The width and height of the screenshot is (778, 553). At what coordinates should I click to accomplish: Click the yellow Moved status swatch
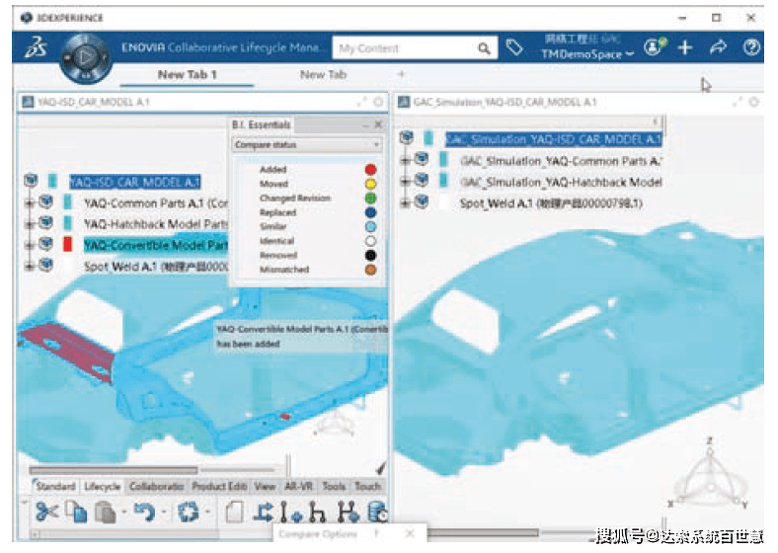(370, 184)
